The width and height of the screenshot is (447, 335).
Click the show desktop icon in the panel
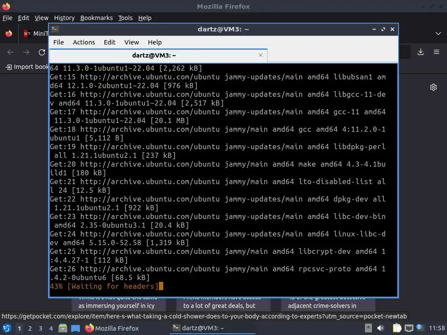76,328
